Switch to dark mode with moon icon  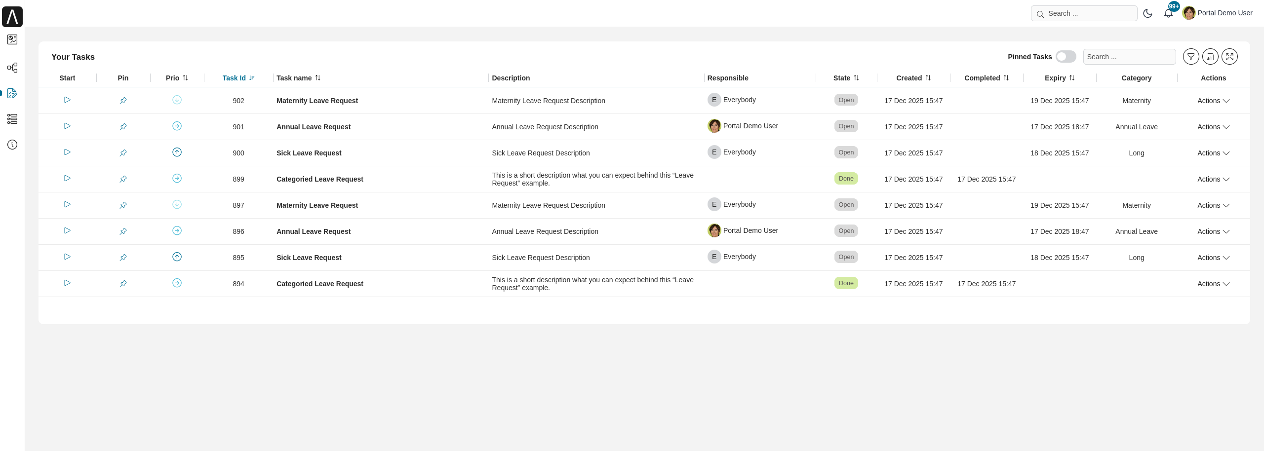(1147, 13)
